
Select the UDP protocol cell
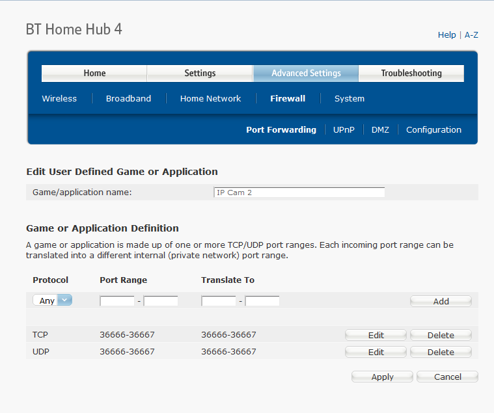(x=41, y=352)
